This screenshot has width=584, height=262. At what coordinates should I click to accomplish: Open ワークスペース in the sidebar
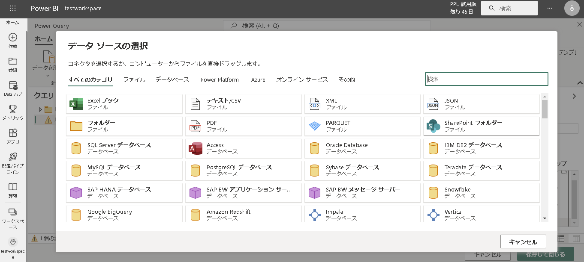tap(13, 218)
